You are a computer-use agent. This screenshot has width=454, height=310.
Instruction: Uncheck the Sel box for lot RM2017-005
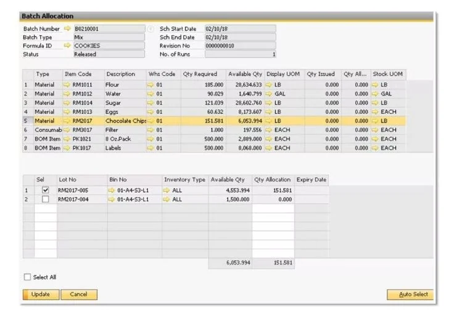(46, 190)
